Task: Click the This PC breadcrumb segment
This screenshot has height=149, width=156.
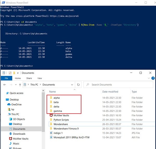Action: pyautogui.click(x=34, y=85)
